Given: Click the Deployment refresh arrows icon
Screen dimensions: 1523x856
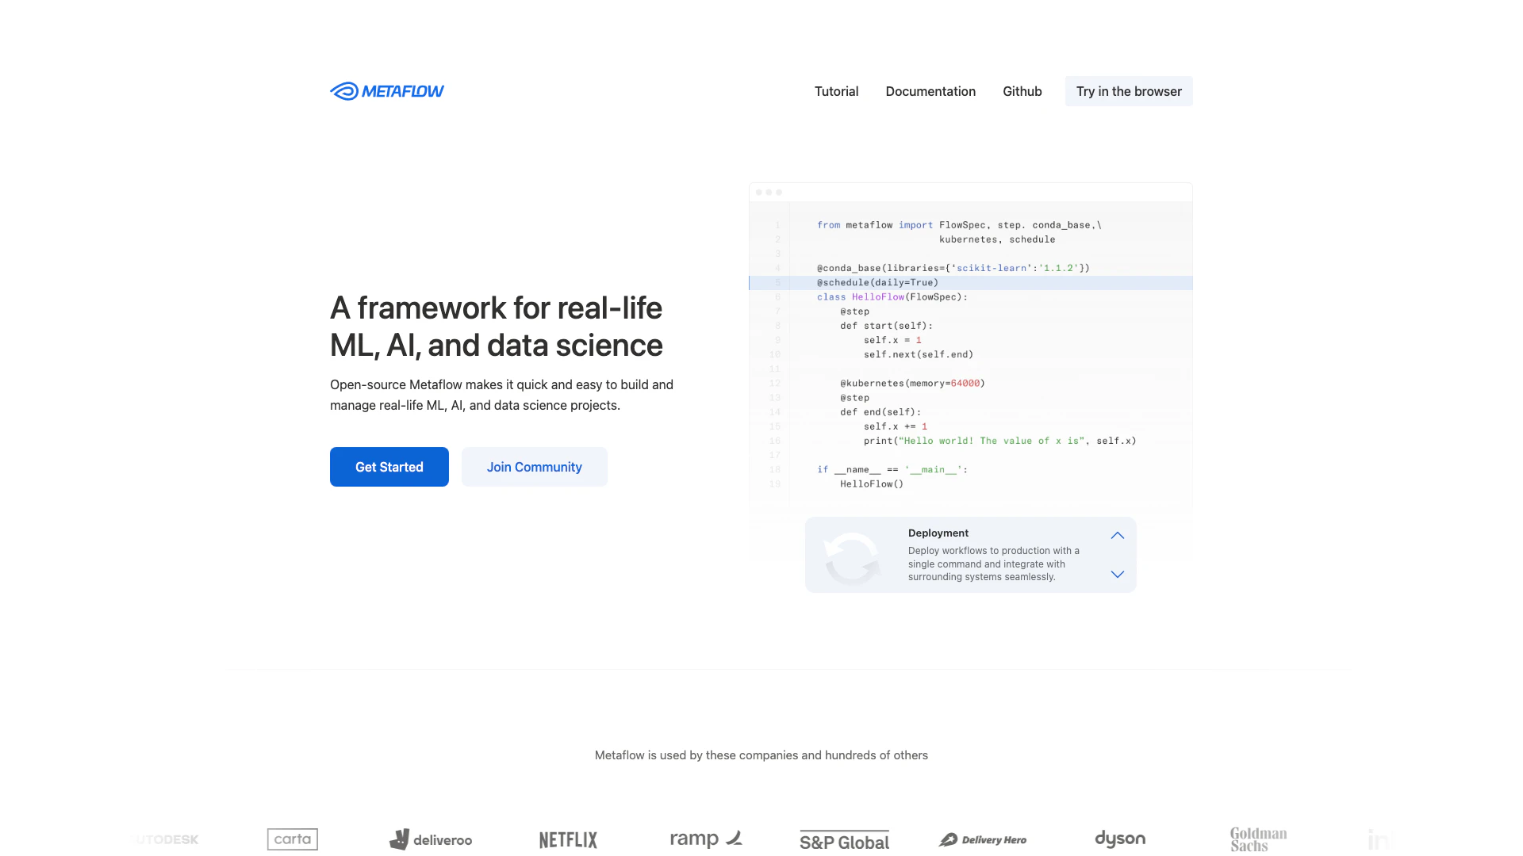Looking at the screenshot, I should click(x=852, y=557).
